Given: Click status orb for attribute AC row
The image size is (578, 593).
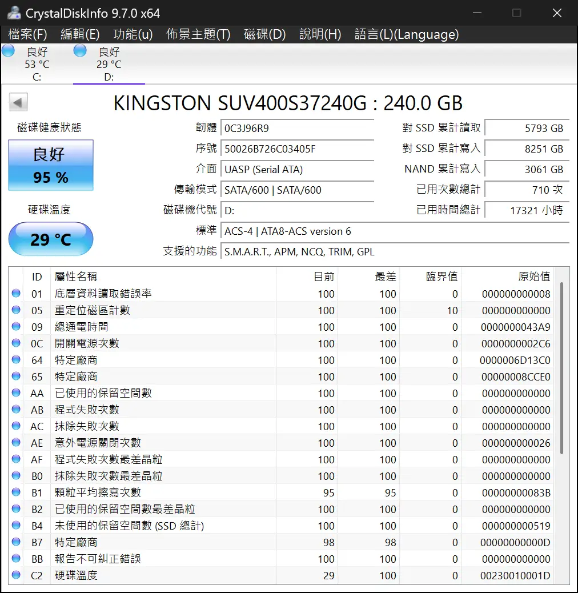Looking at the screenshot, I should (x=16, y=426).
